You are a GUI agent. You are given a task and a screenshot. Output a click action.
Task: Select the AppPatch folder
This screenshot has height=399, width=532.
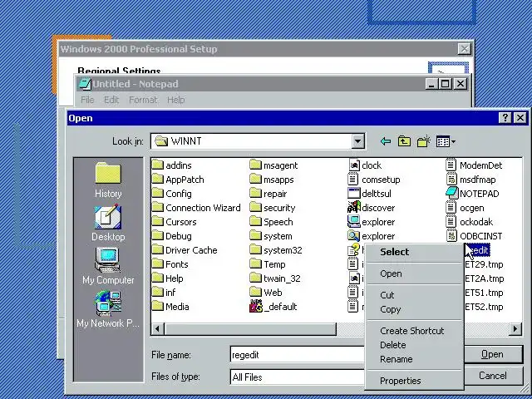pyautogui.click(x=178, y=180)
